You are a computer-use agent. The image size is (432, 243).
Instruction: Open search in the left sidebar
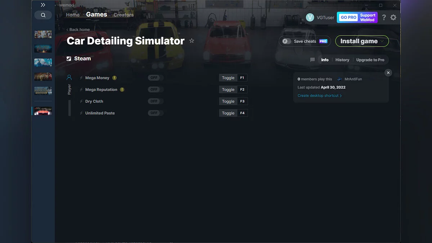coord(43,15)
